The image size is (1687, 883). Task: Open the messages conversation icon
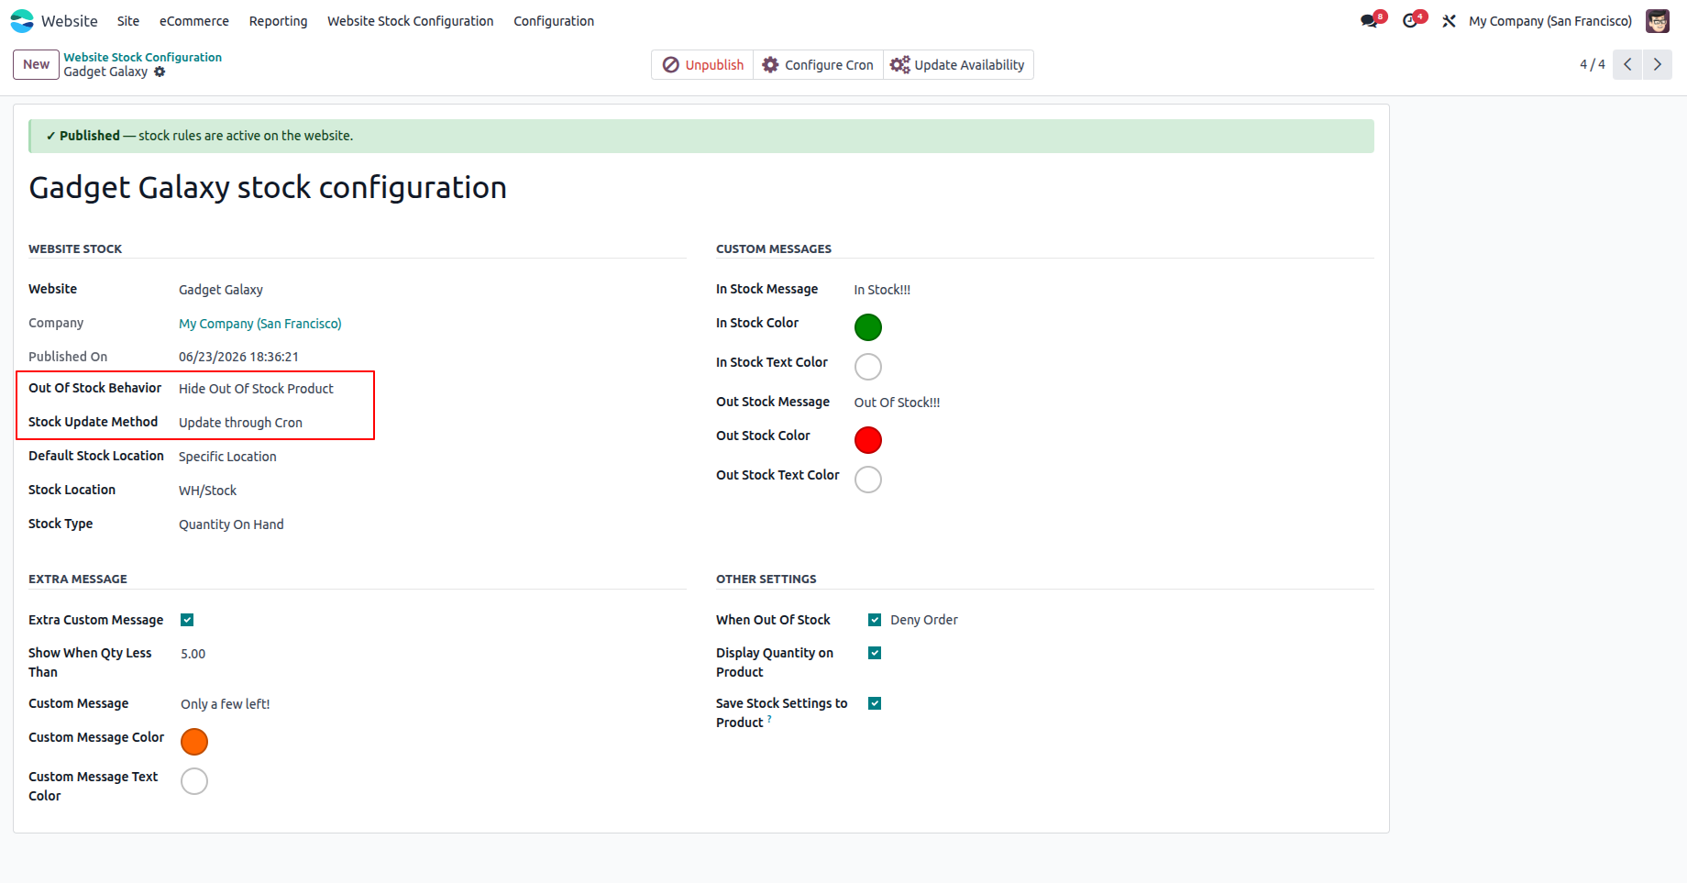pyautogui.click(x=1370, y=21)
